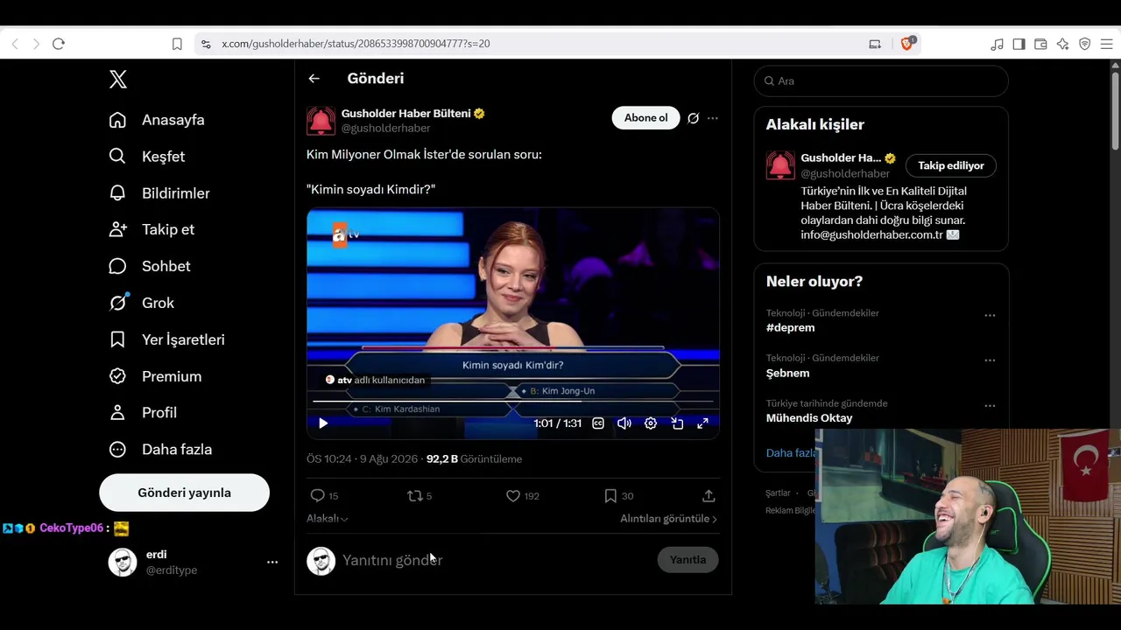
Task: Open site settings icon in address bar
Action: click(x=206, y=44)
